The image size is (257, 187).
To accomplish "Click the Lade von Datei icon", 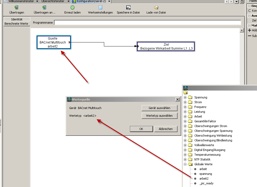I will pyautogui.click(x=156, y=8).
